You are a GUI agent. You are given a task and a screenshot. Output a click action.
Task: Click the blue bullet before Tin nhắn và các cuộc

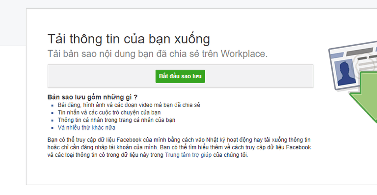[53, 113]
